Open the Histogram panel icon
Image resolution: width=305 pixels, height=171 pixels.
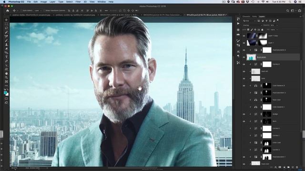(x=238, y=34)
